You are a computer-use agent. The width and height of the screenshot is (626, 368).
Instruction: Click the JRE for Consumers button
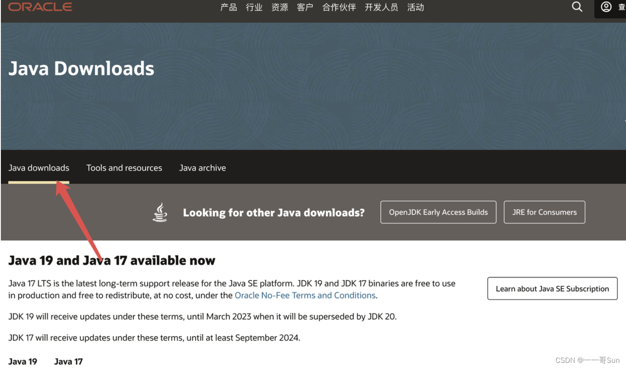[544, 212]
